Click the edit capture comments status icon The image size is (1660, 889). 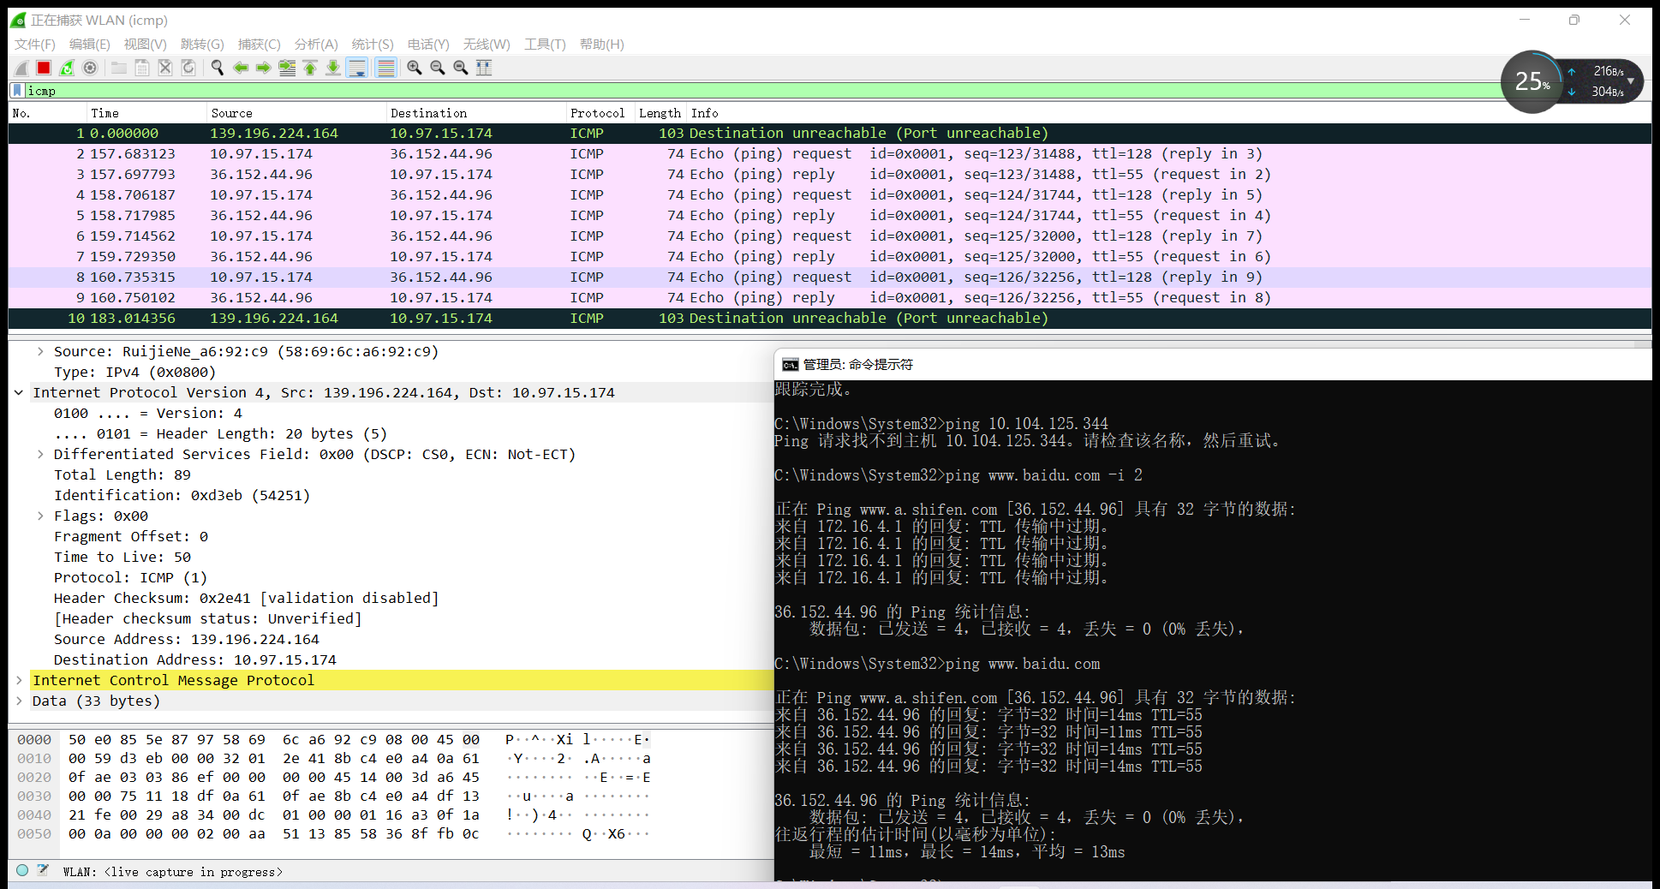[x=43, y=870]
